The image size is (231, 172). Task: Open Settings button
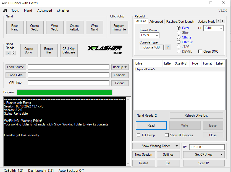click(x=168, y=155)
